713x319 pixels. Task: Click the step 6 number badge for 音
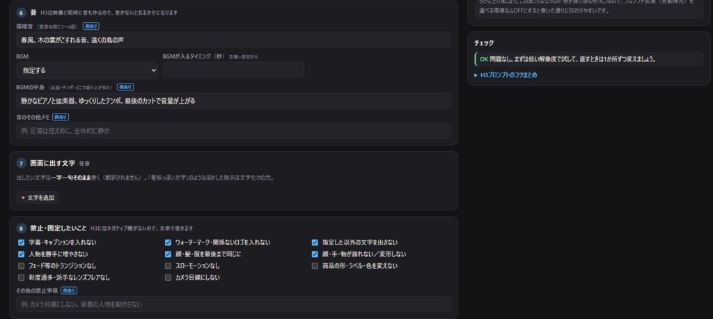pos(22,13)
